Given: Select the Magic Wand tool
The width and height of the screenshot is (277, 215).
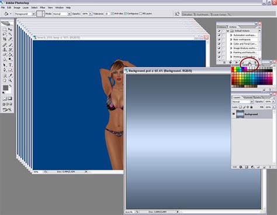Looking at the screenshot, I should click(10, 34).
